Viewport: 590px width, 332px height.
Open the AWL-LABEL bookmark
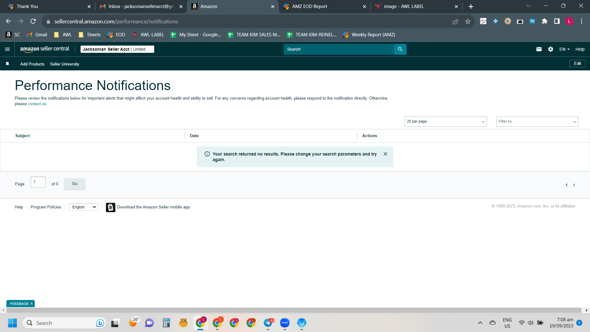click(148, 35)
